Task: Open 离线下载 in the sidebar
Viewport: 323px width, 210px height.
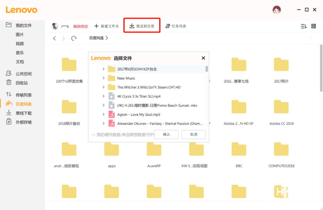Action: pos(24,113)
